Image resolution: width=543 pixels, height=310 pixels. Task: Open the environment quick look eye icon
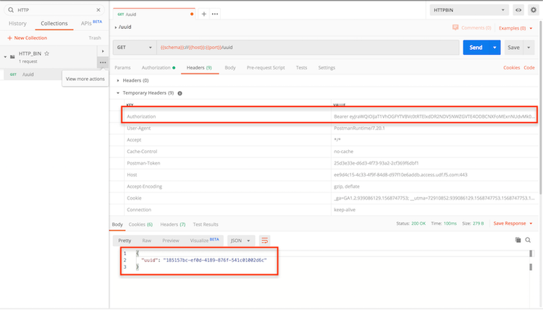click(x=518, y=10)
